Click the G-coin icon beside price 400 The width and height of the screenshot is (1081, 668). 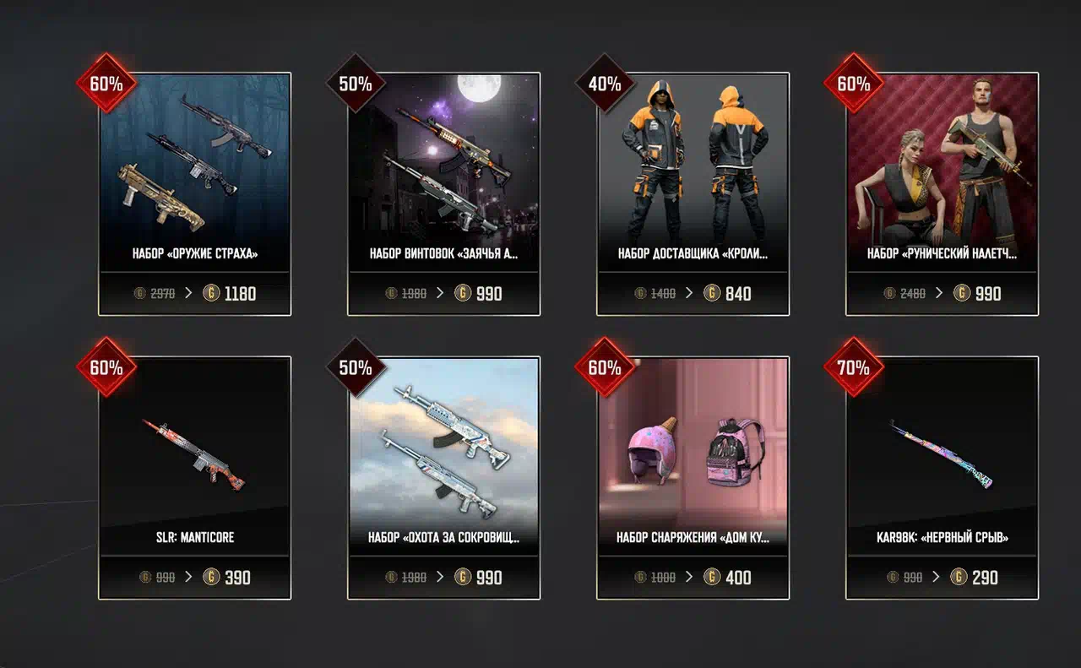(x=712, y=578)
